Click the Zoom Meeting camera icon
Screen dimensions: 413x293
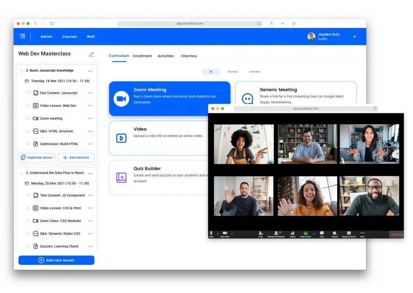coord(121,99)
